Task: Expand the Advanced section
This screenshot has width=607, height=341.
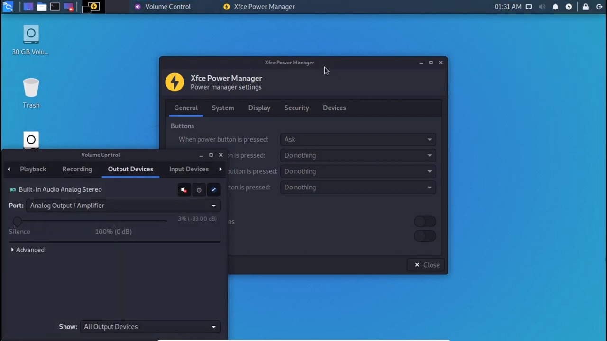Action: (28, 250)
